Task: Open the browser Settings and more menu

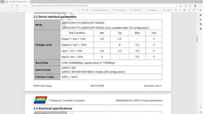Action: click(200, 6)
